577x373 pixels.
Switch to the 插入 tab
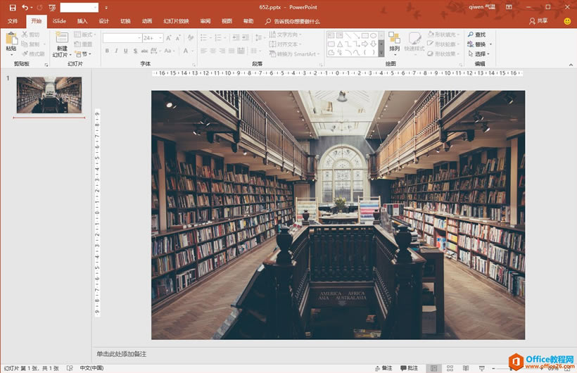(x=82, y=21)
